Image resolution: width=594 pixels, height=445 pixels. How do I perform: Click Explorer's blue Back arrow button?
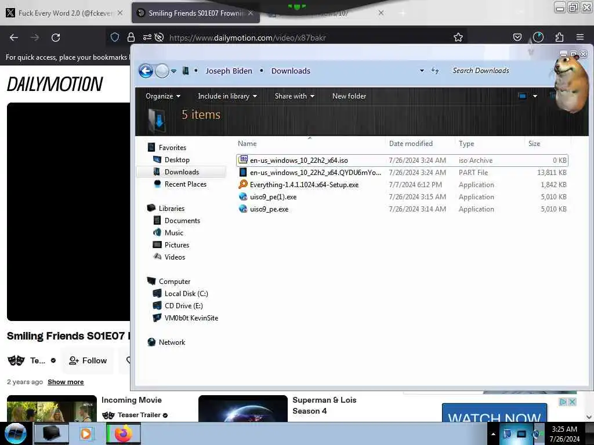coord(146,71)
